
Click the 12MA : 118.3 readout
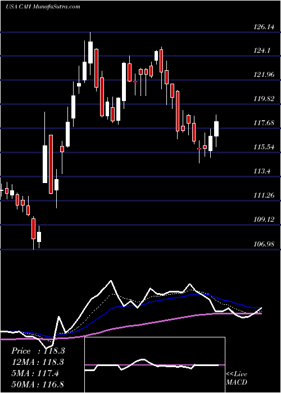click(38, 362)
